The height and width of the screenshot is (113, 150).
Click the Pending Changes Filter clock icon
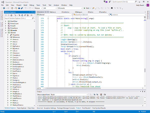15,15
